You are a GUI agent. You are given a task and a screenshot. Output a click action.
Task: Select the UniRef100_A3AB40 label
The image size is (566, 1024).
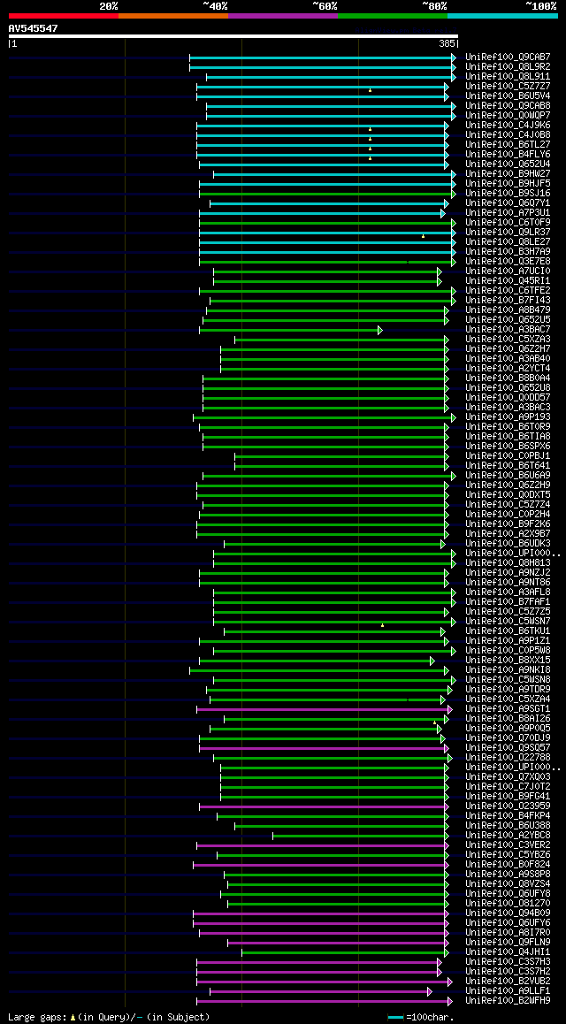click(x=508, y=358)
